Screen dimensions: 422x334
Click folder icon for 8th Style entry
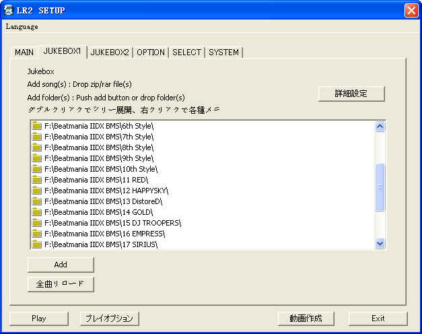pyautogui.click(x=36, y=147)
